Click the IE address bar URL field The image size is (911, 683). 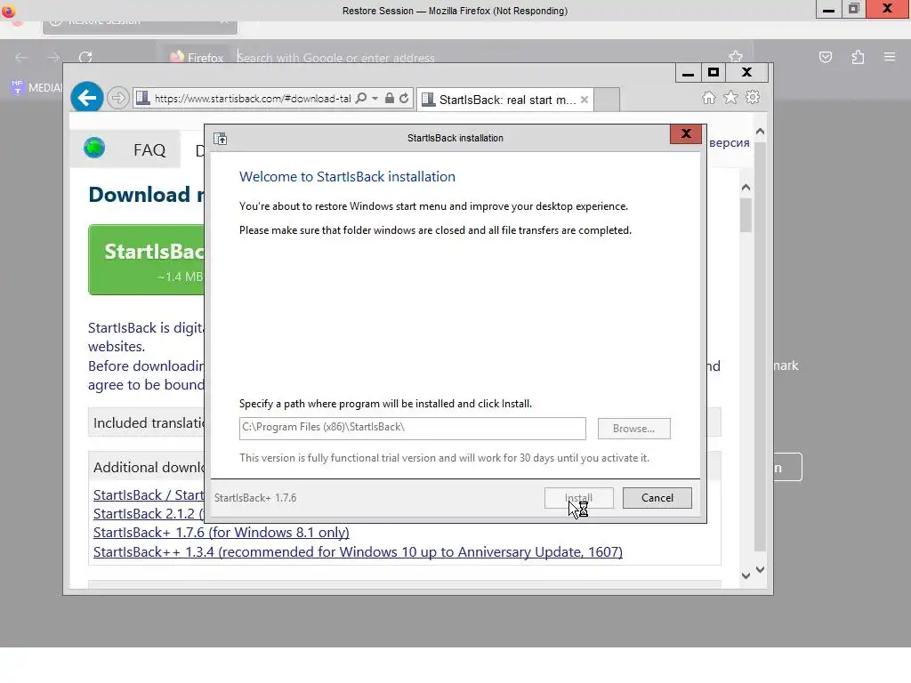[252, 98]
